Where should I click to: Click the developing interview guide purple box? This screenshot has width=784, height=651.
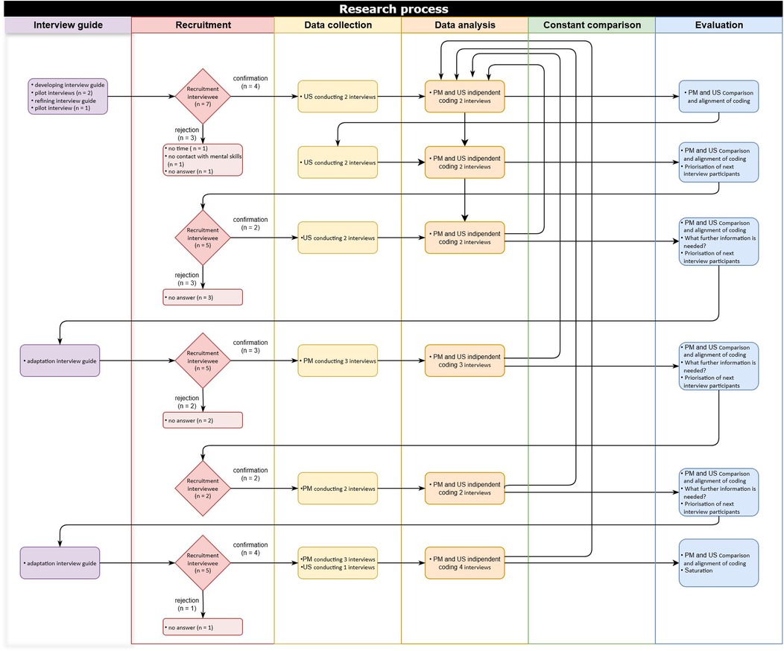click(69, 96)
